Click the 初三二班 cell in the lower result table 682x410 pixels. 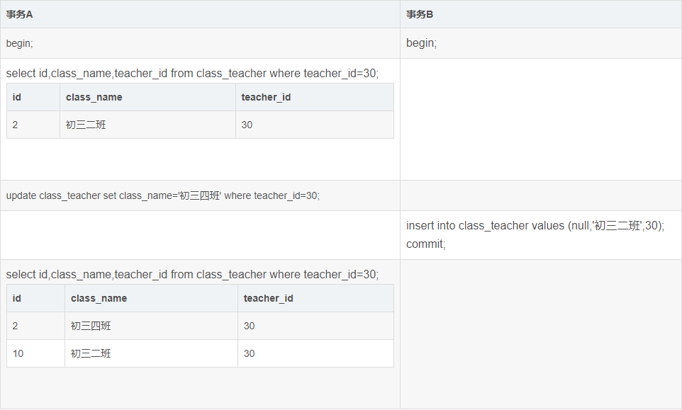91,353
